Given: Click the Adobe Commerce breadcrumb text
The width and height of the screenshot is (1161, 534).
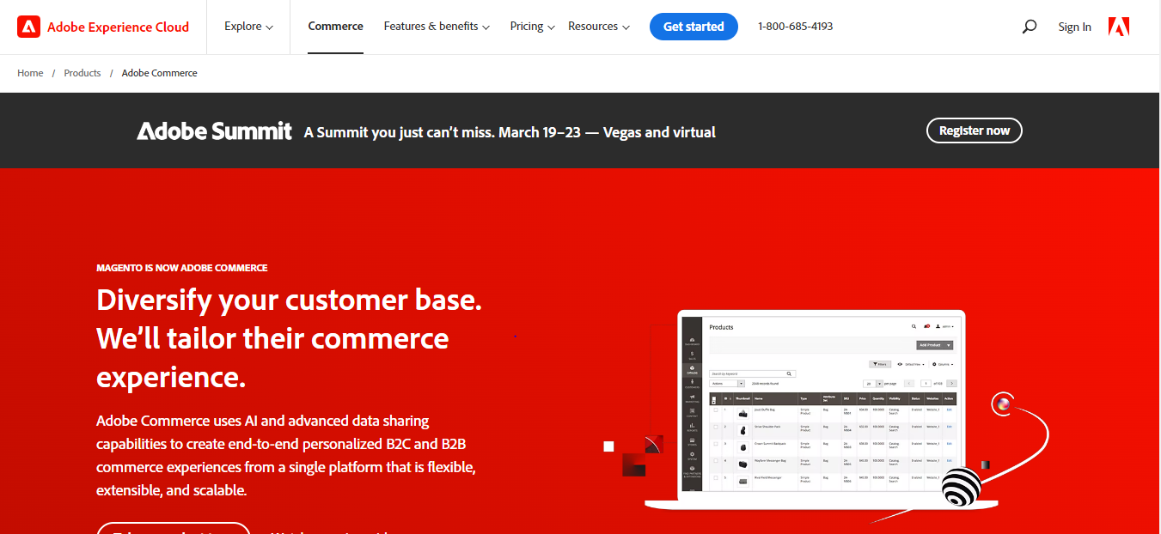Looking at the screenshot, I should pos(160,73).
